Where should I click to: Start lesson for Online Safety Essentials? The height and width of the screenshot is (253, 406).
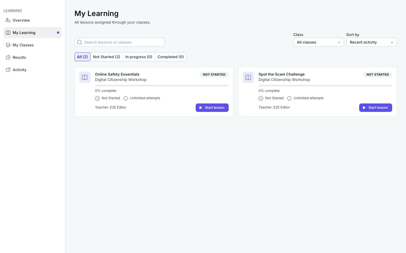212,108
